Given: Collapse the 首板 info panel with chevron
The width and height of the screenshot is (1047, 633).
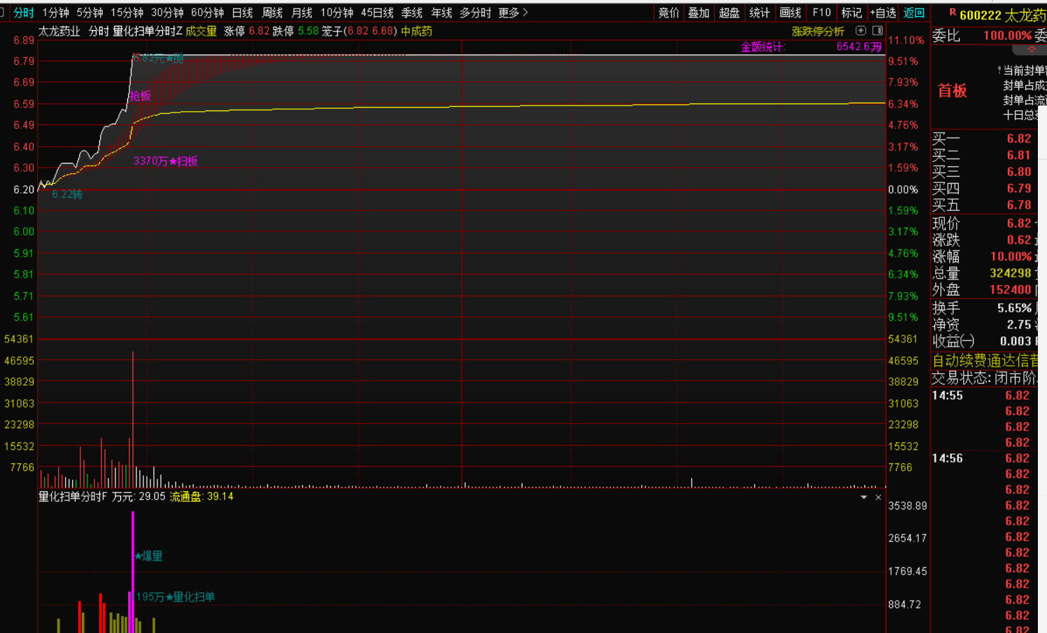Looking at the screenshot, I should (1032, 50).
